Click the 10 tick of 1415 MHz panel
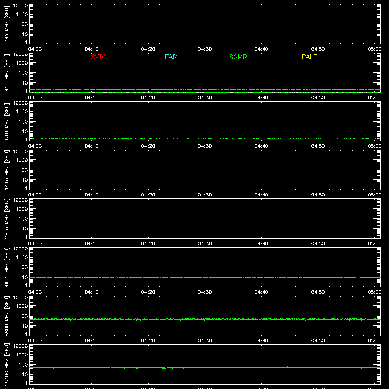389x389 pixels. 25,180
